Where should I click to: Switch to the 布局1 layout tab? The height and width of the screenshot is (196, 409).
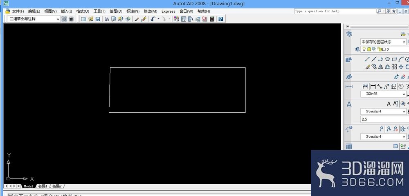click(43, 186)
